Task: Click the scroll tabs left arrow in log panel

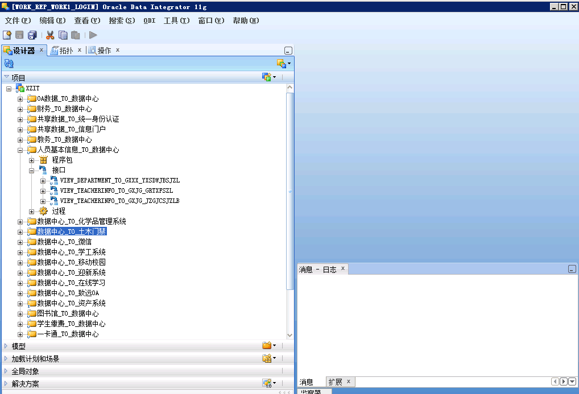Action: pos(555,381)
